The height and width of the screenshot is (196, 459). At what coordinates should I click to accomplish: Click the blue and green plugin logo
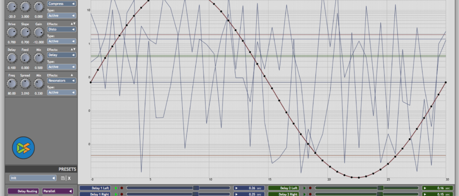click(x=23, y=147)
